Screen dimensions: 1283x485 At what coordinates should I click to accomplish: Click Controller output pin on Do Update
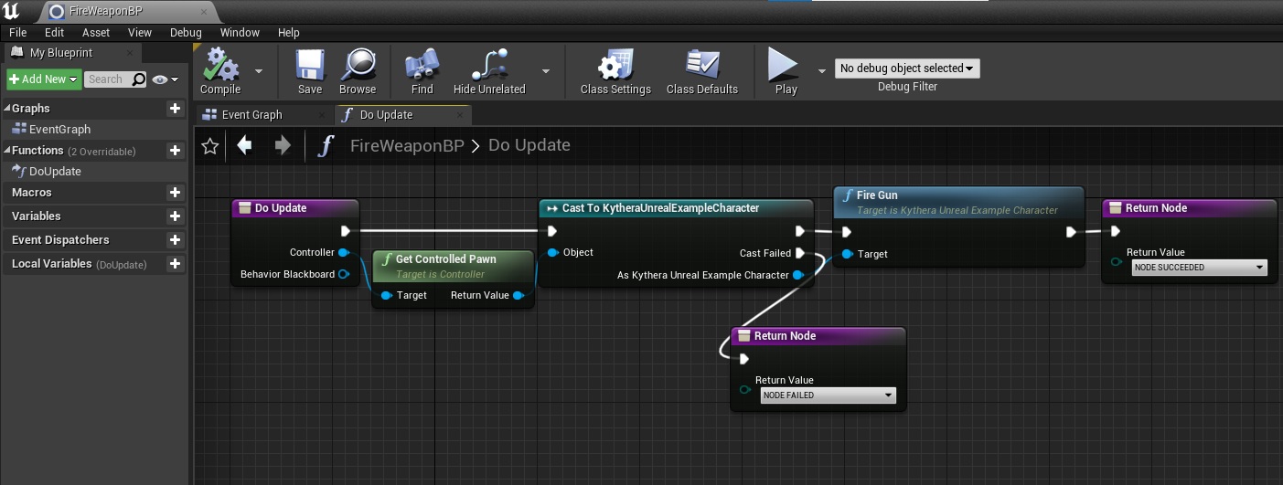pyautogui.click(x=344, y=252)
